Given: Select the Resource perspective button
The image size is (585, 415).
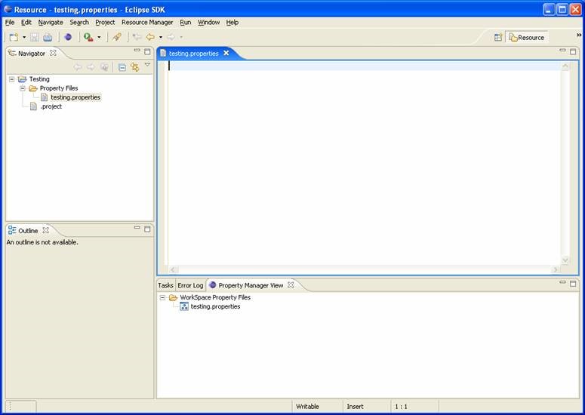Looking at the screenshot, I should [526, 37].
